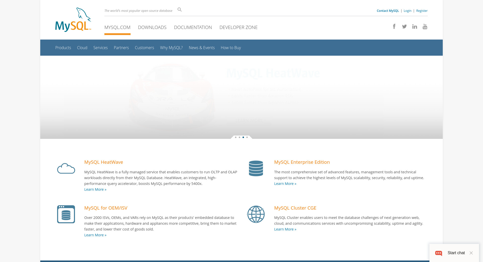Open the Products menu
483x262 pixels.
pos(63,48)
